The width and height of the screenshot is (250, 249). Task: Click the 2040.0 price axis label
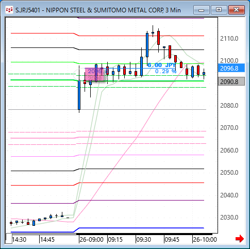pos(229,195)
